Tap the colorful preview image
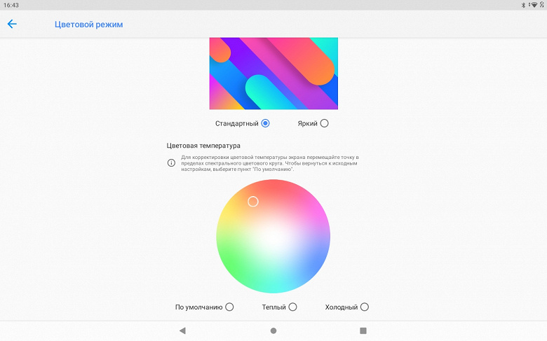This screenshot has width=547, height=341. (x=273, y=74)
